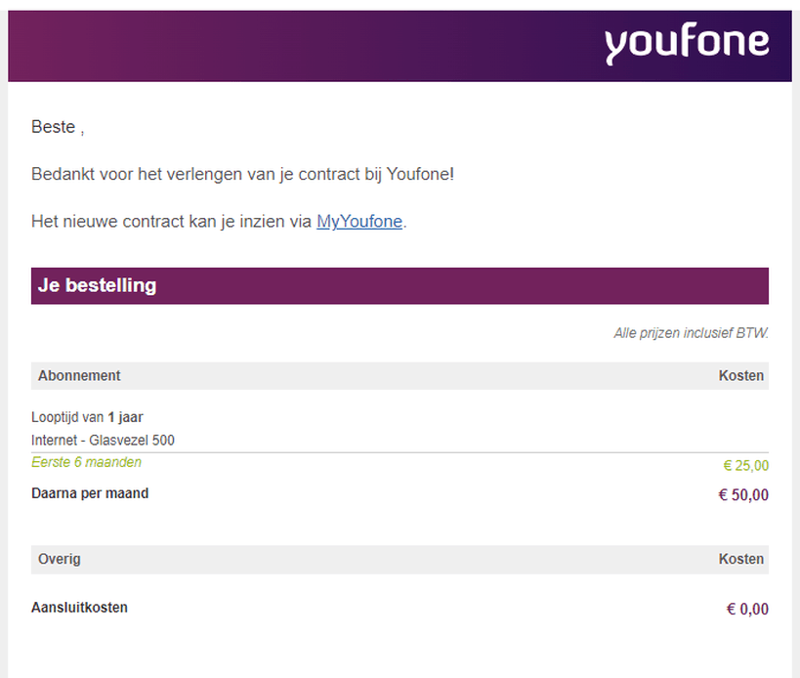Click the 'Aansluitkosten' label
This screenshot has height=678, width=800.
pos(79,608)
